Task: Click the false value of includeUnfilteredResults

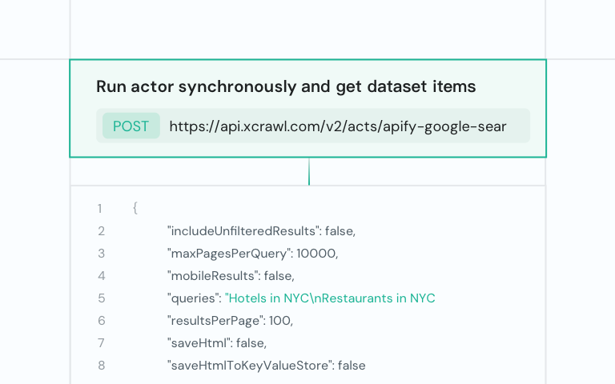Action: 340,231
